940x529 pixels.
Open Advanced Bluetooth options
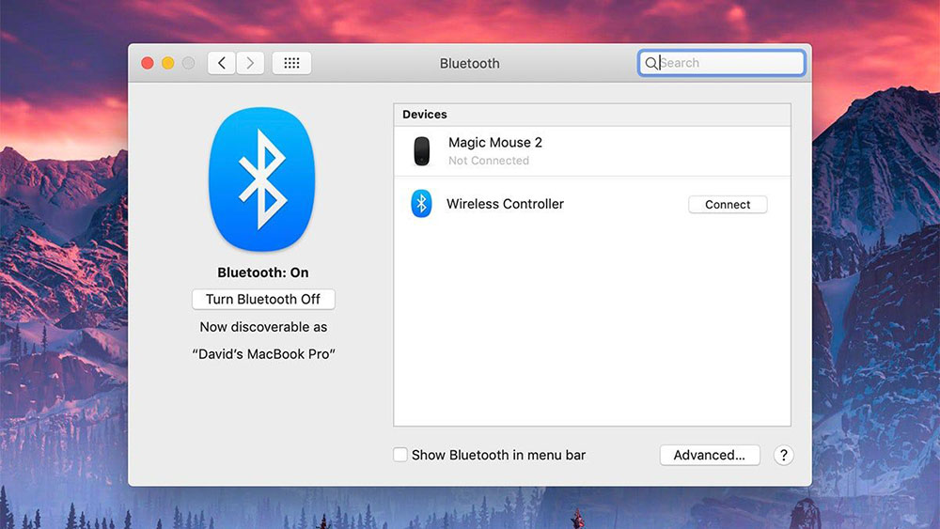click(x=709, y=455)
